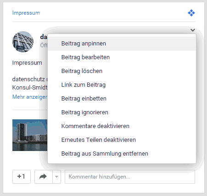This screenshot has width=207, height=196.
Task: Choose Link zum Beitrag
Action: (122, 85)
